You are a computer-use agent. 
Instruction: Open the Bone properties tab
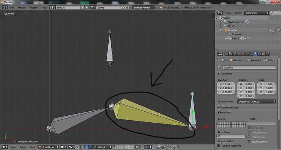pos(255,54)
